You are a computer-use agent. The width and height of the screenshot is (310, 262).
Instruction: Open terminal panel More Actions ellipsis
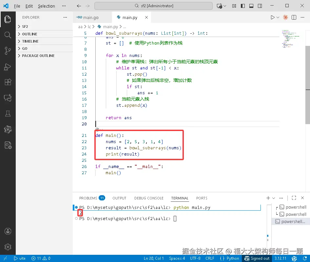click(281, 198)
